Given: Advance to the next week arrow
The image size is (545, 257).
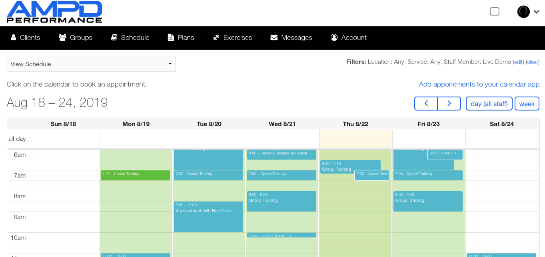Looking at the screenshot, I should tap(449, 103).
